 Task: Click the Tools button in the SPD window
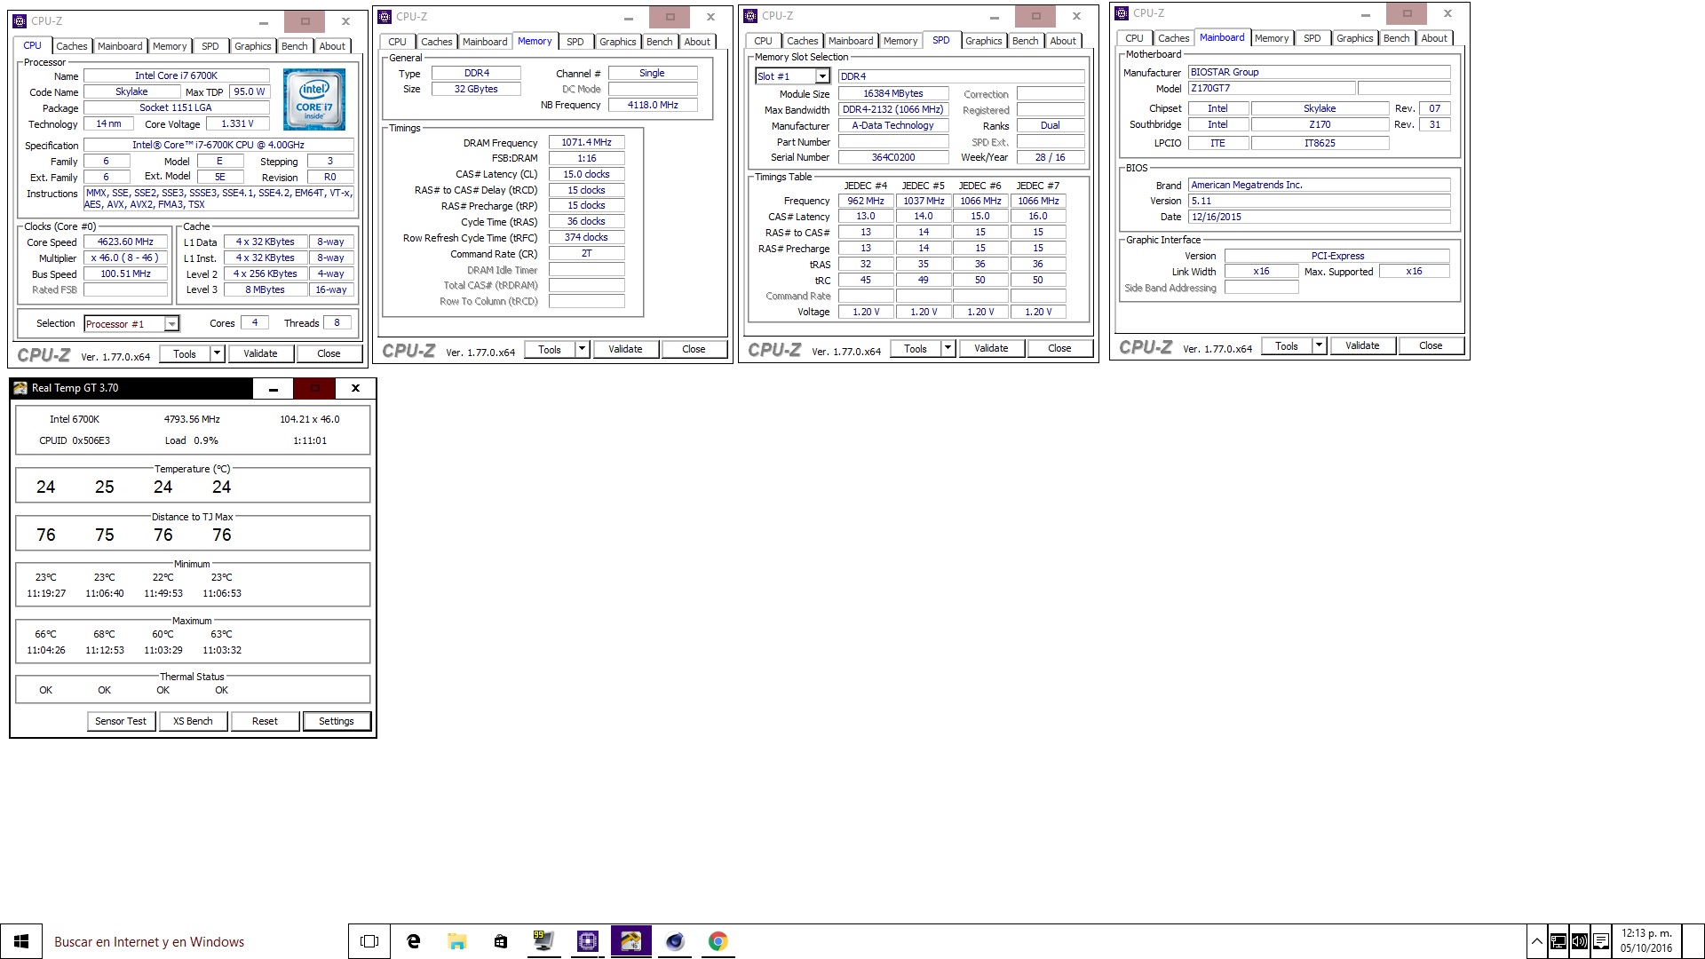(916, 348)
